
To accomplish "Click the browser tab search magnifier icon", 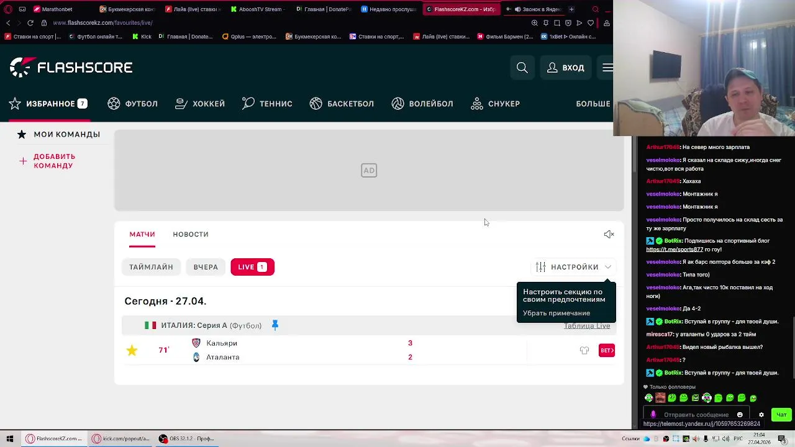I will tap(595, 9).
